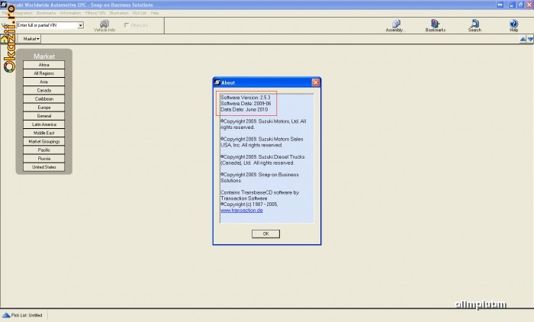
Task: Click the double-arrow title bar icon
Action: click(x=500, y=5)
